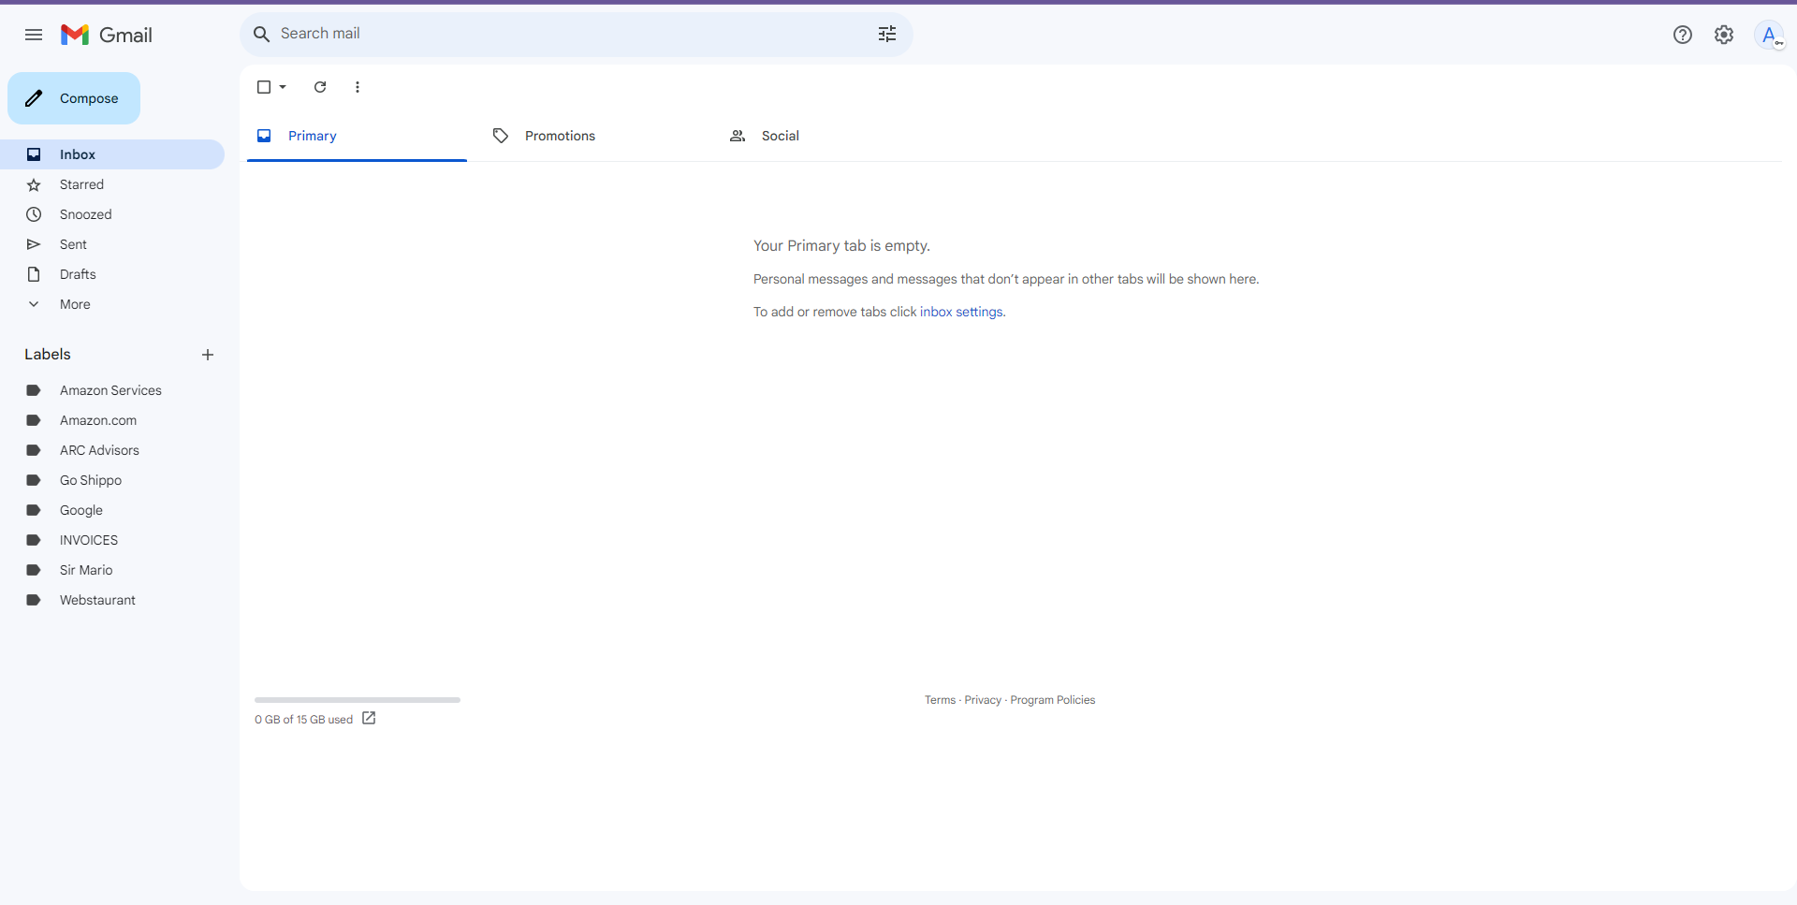Switch to the Primary tab
1797x905 pixels.
point(357,136)
